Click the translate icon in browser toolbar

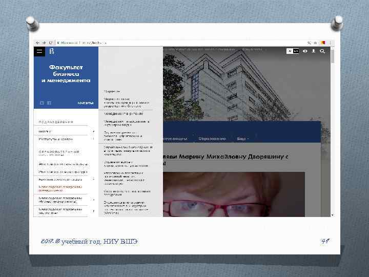click(x=309, y=43)
